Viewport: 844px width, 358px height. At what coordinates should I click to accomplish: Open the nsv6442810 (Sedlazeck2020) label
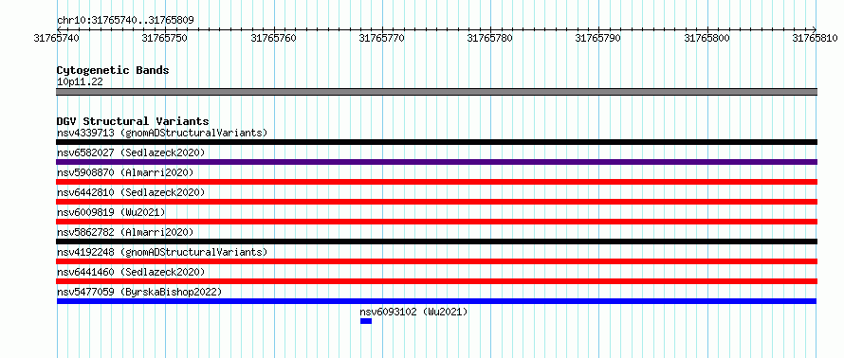pyautogui.click(x=131, y=192)
